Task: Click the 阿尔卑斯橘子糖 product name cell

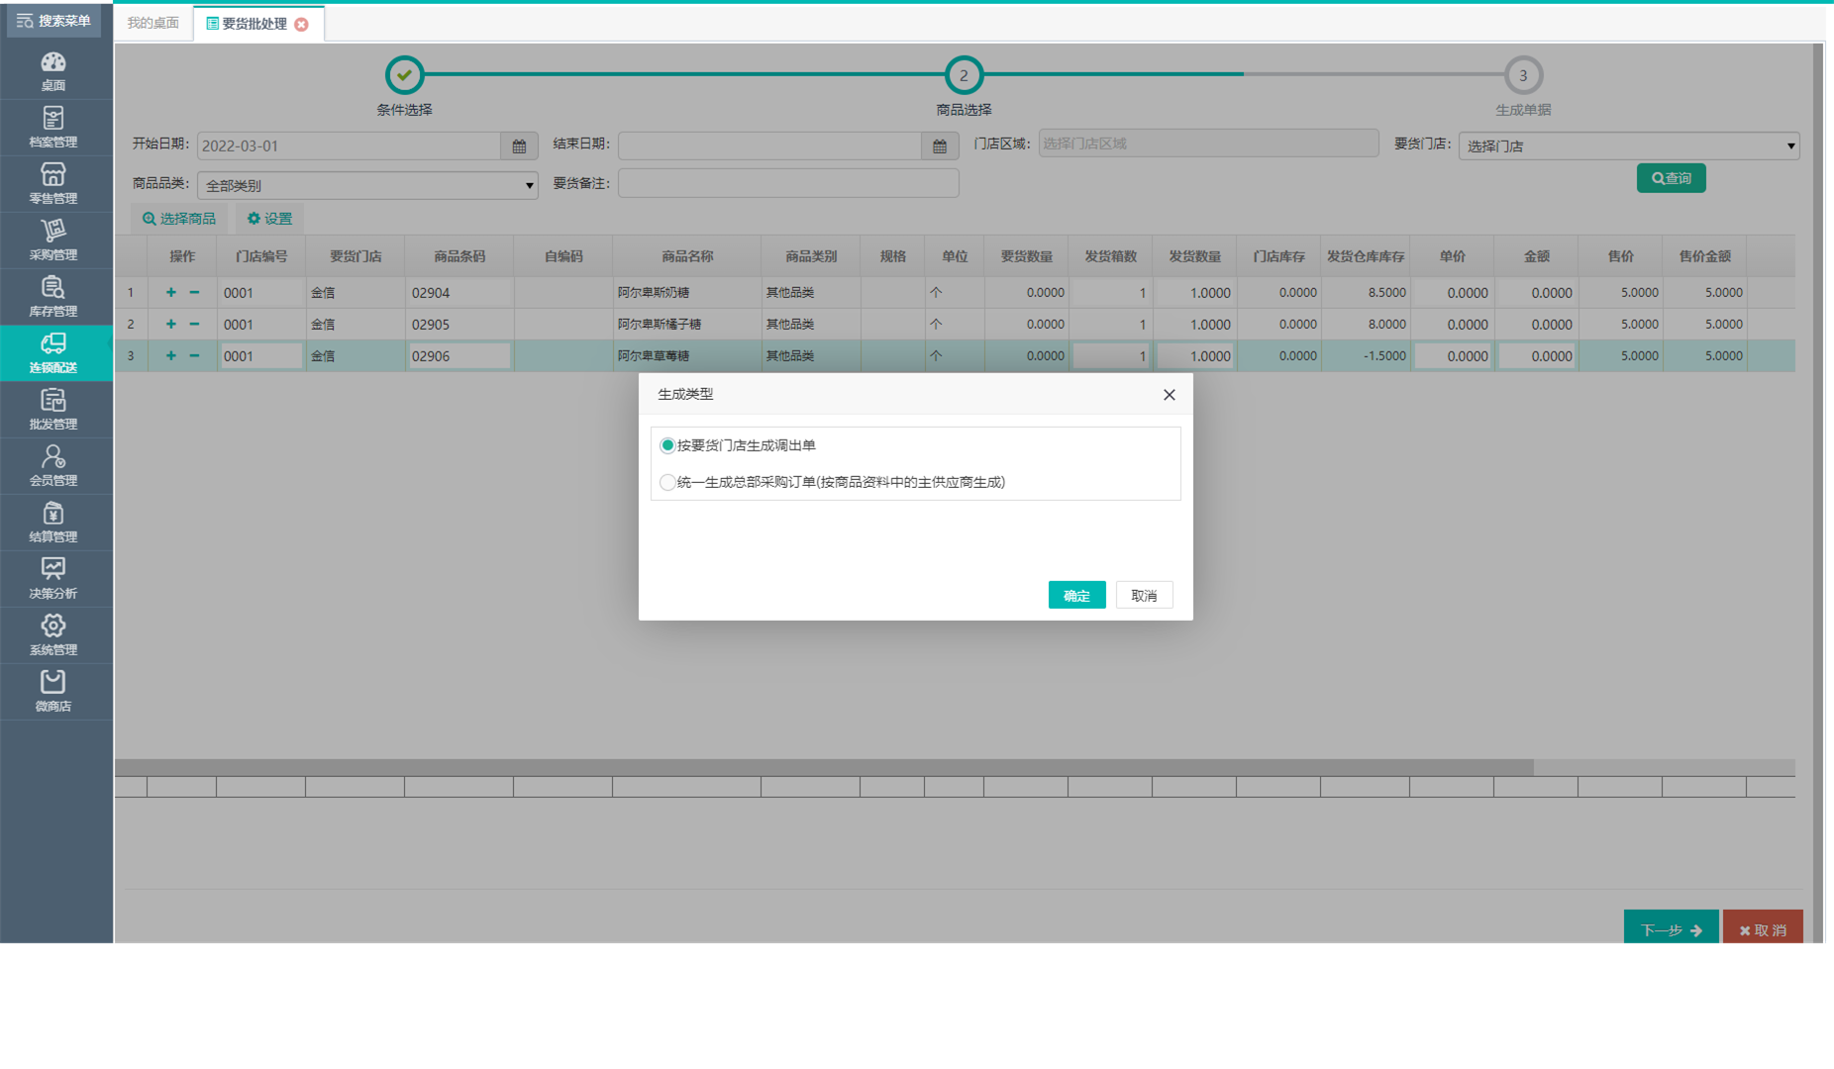Action: point(687,324)
